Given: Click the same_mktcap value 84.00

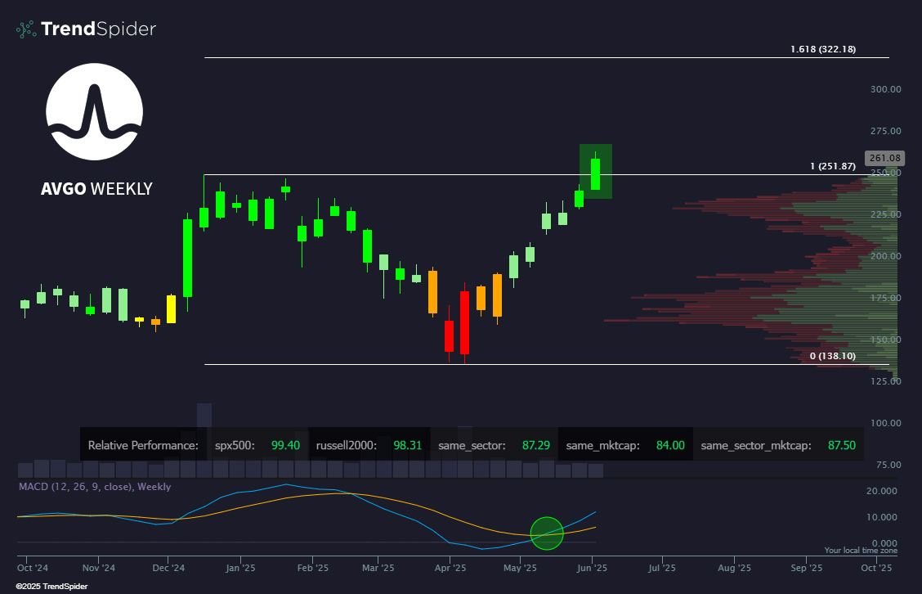Looking at the screenshot, I should click(670, 446).
